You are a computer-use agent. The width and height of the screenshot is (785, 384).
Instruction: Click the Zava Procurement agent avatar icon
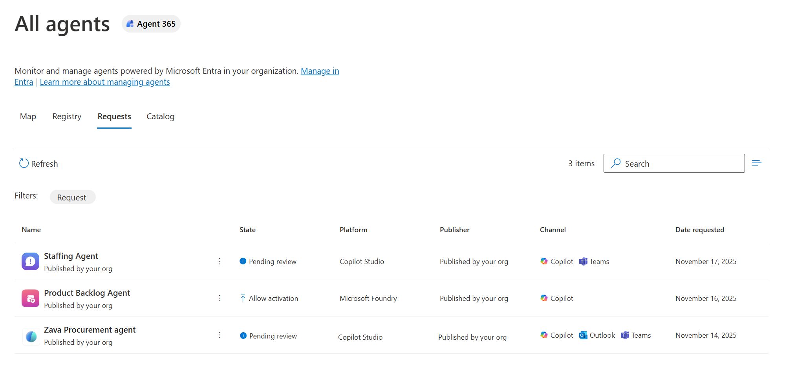(31, 337)
